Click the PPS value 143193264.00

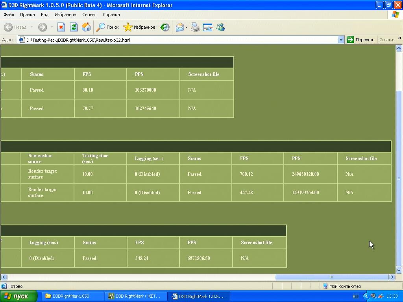[x=305, y=193]
